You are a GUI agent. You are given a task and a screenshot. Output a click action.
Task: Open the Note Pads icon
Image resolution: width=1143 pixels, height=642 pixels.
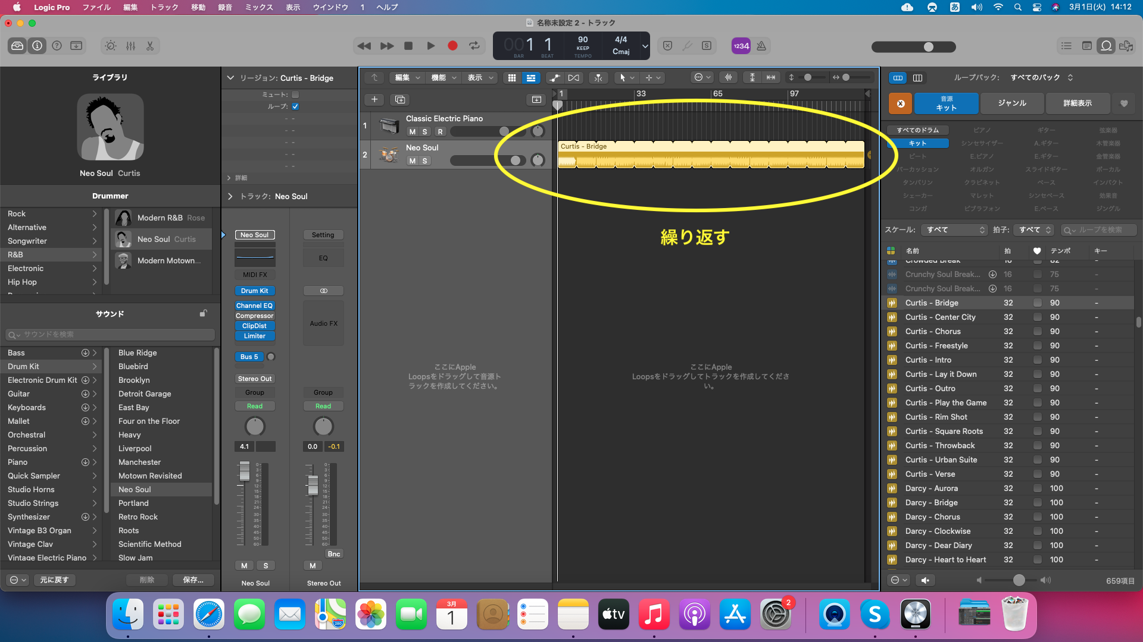(1086, 46)
